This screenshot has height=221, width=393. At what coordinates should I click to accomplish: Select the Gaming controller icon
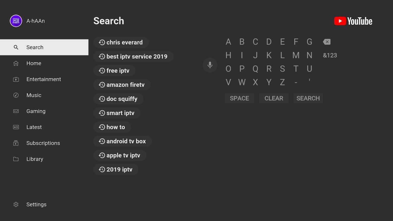tap(16, 111)
